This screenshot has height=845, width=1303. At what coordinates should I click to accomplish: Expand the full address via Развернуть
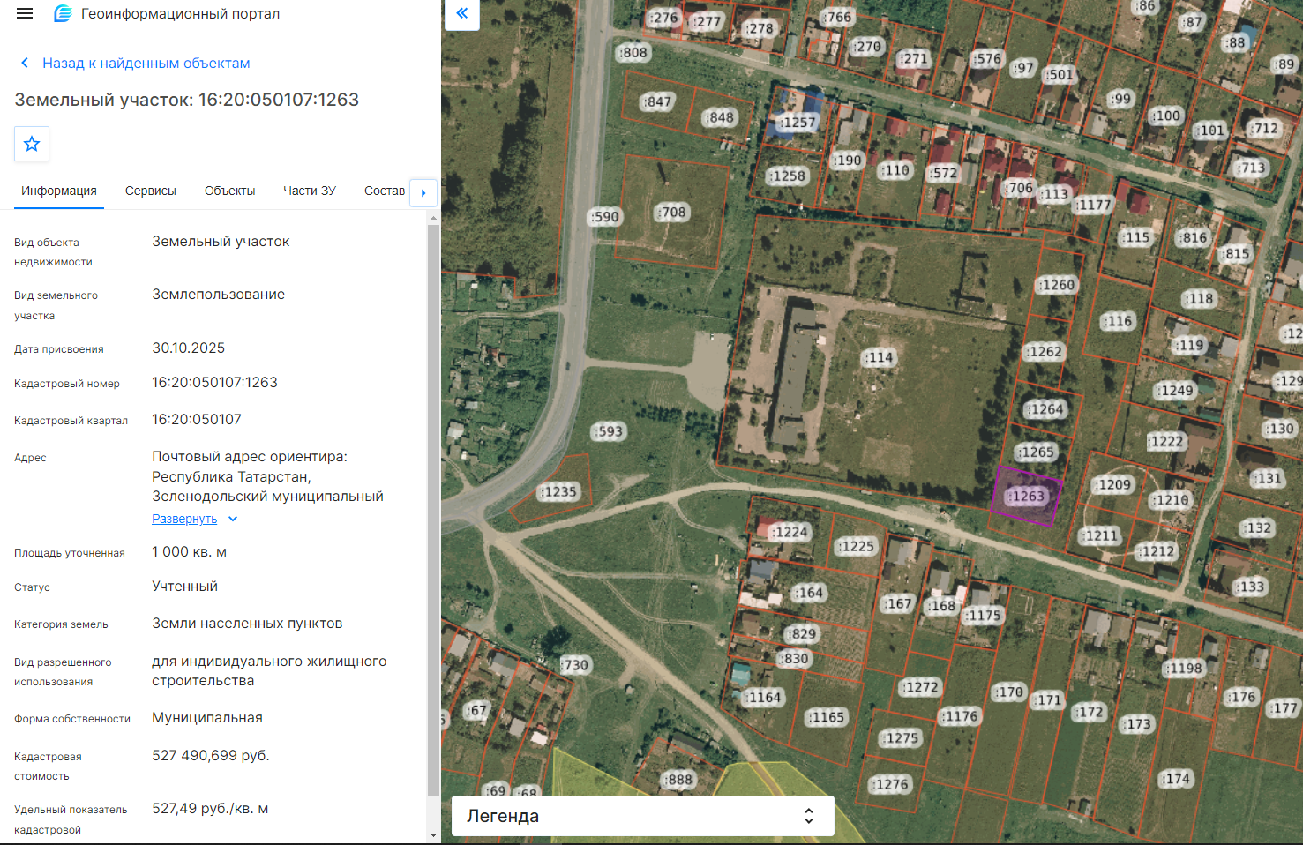click(184, 519)
